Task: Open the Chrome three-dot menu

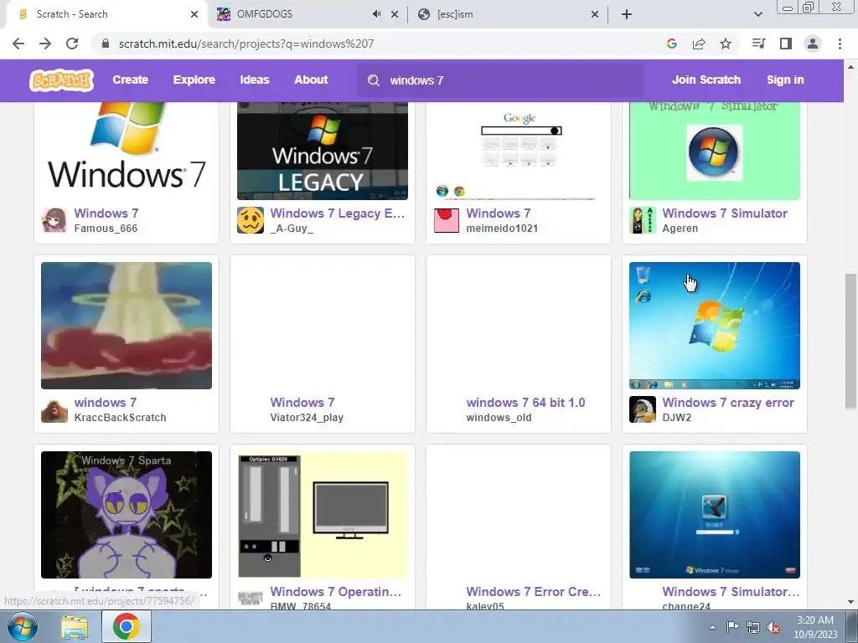Action: [x=840, y=44]
